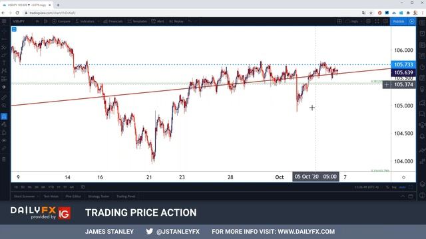Select the 1D date range
Viewport: 426px width, 239px height.
pos(16,187)
